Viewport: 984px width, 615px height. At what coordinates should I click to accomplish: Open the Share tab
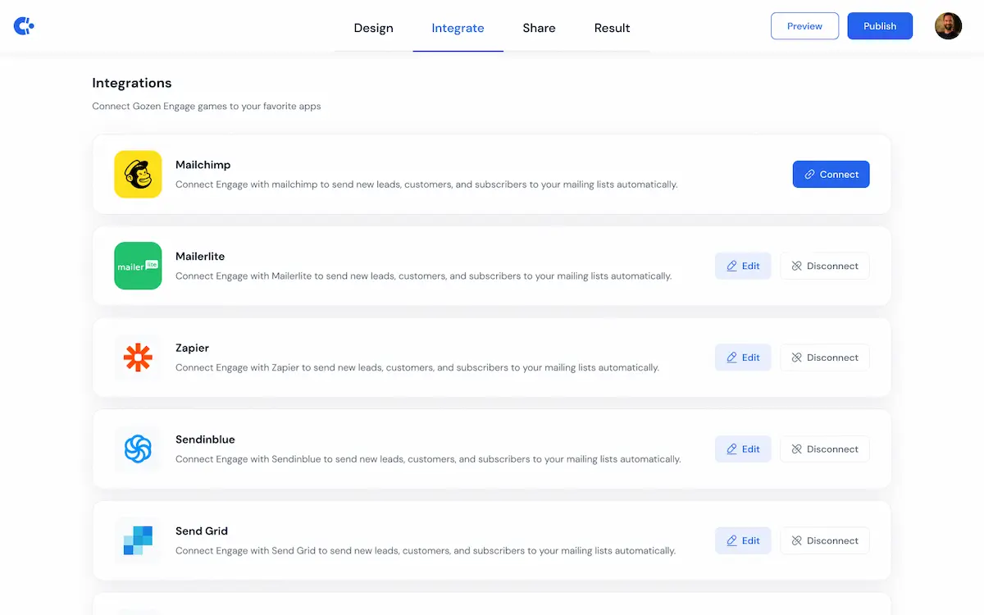[539, 27]
